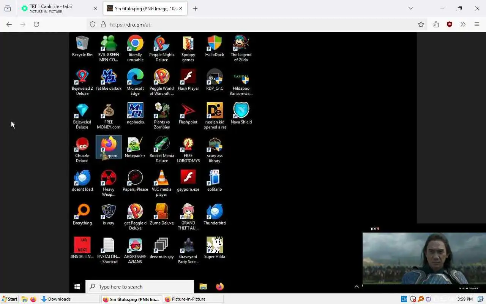This screenshot has width=486, height=304.
Task: Click the dro.pm/at address bar
Action: click(x=257, y=24)
